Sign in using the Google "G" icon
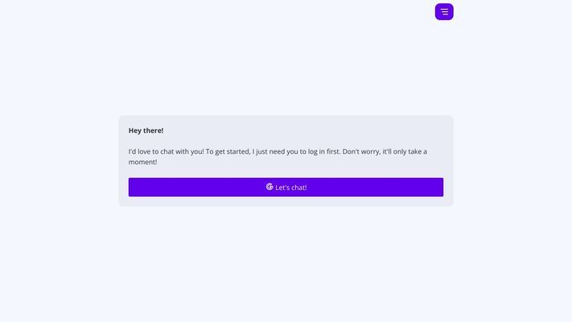 click(270, 187)
